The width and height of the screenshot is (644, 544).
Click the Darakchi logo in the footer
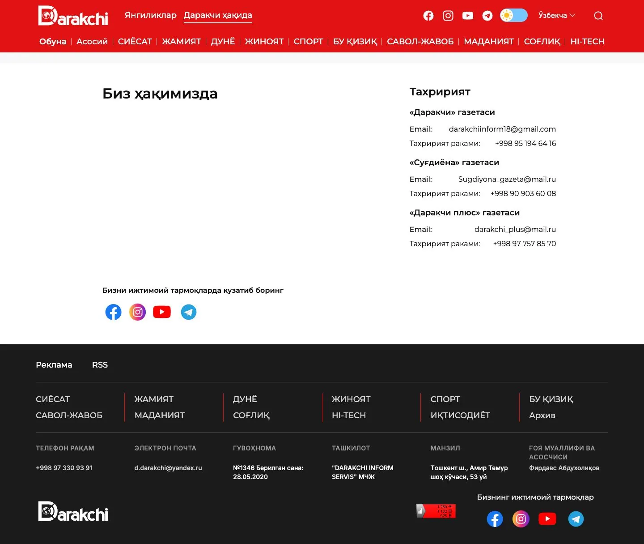pos(73,511)
